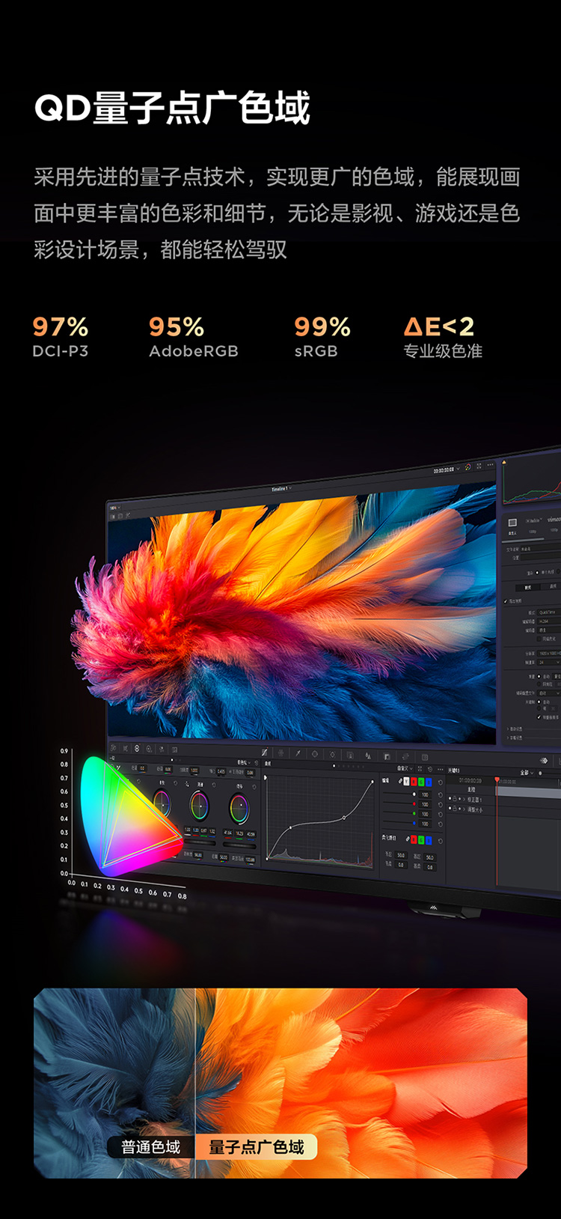Screen dimensions: 561x1219
Task: Select the red R button in the soft clip row
Action: point(414,839)
